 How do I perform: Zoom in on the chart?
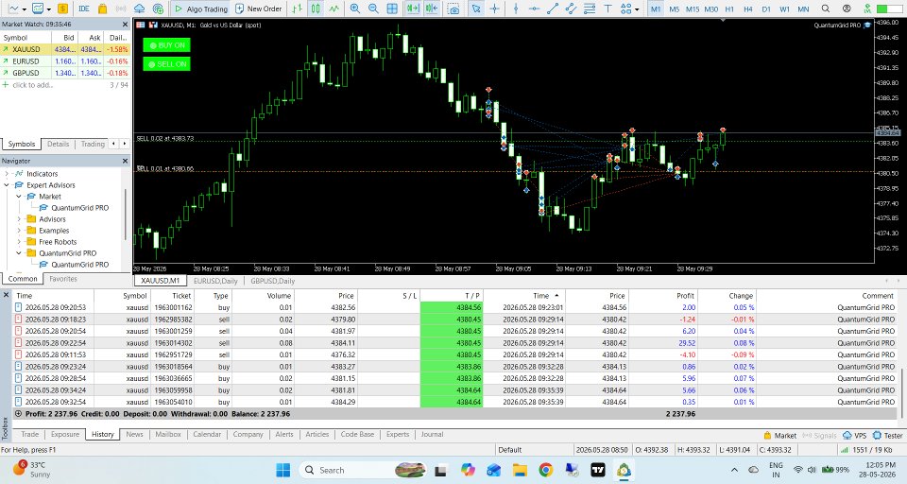(355, 9)
